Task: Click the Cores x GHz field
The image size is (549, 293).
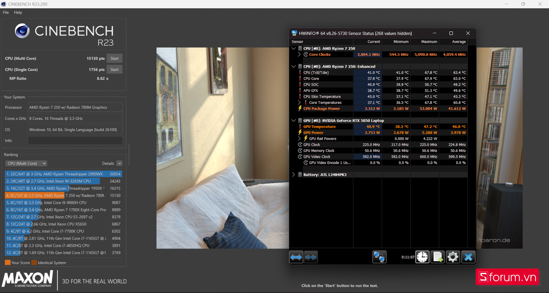Action: (75, 119)
